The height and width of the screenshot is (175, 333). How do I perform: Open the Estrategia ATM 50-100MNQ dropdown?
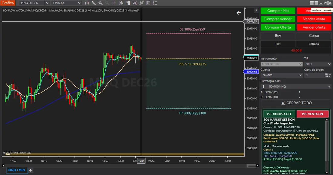pos(296,86)
